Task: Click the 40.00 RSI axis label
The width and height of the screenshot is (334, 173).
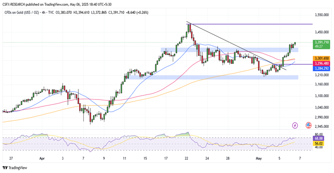Action: 319,147
